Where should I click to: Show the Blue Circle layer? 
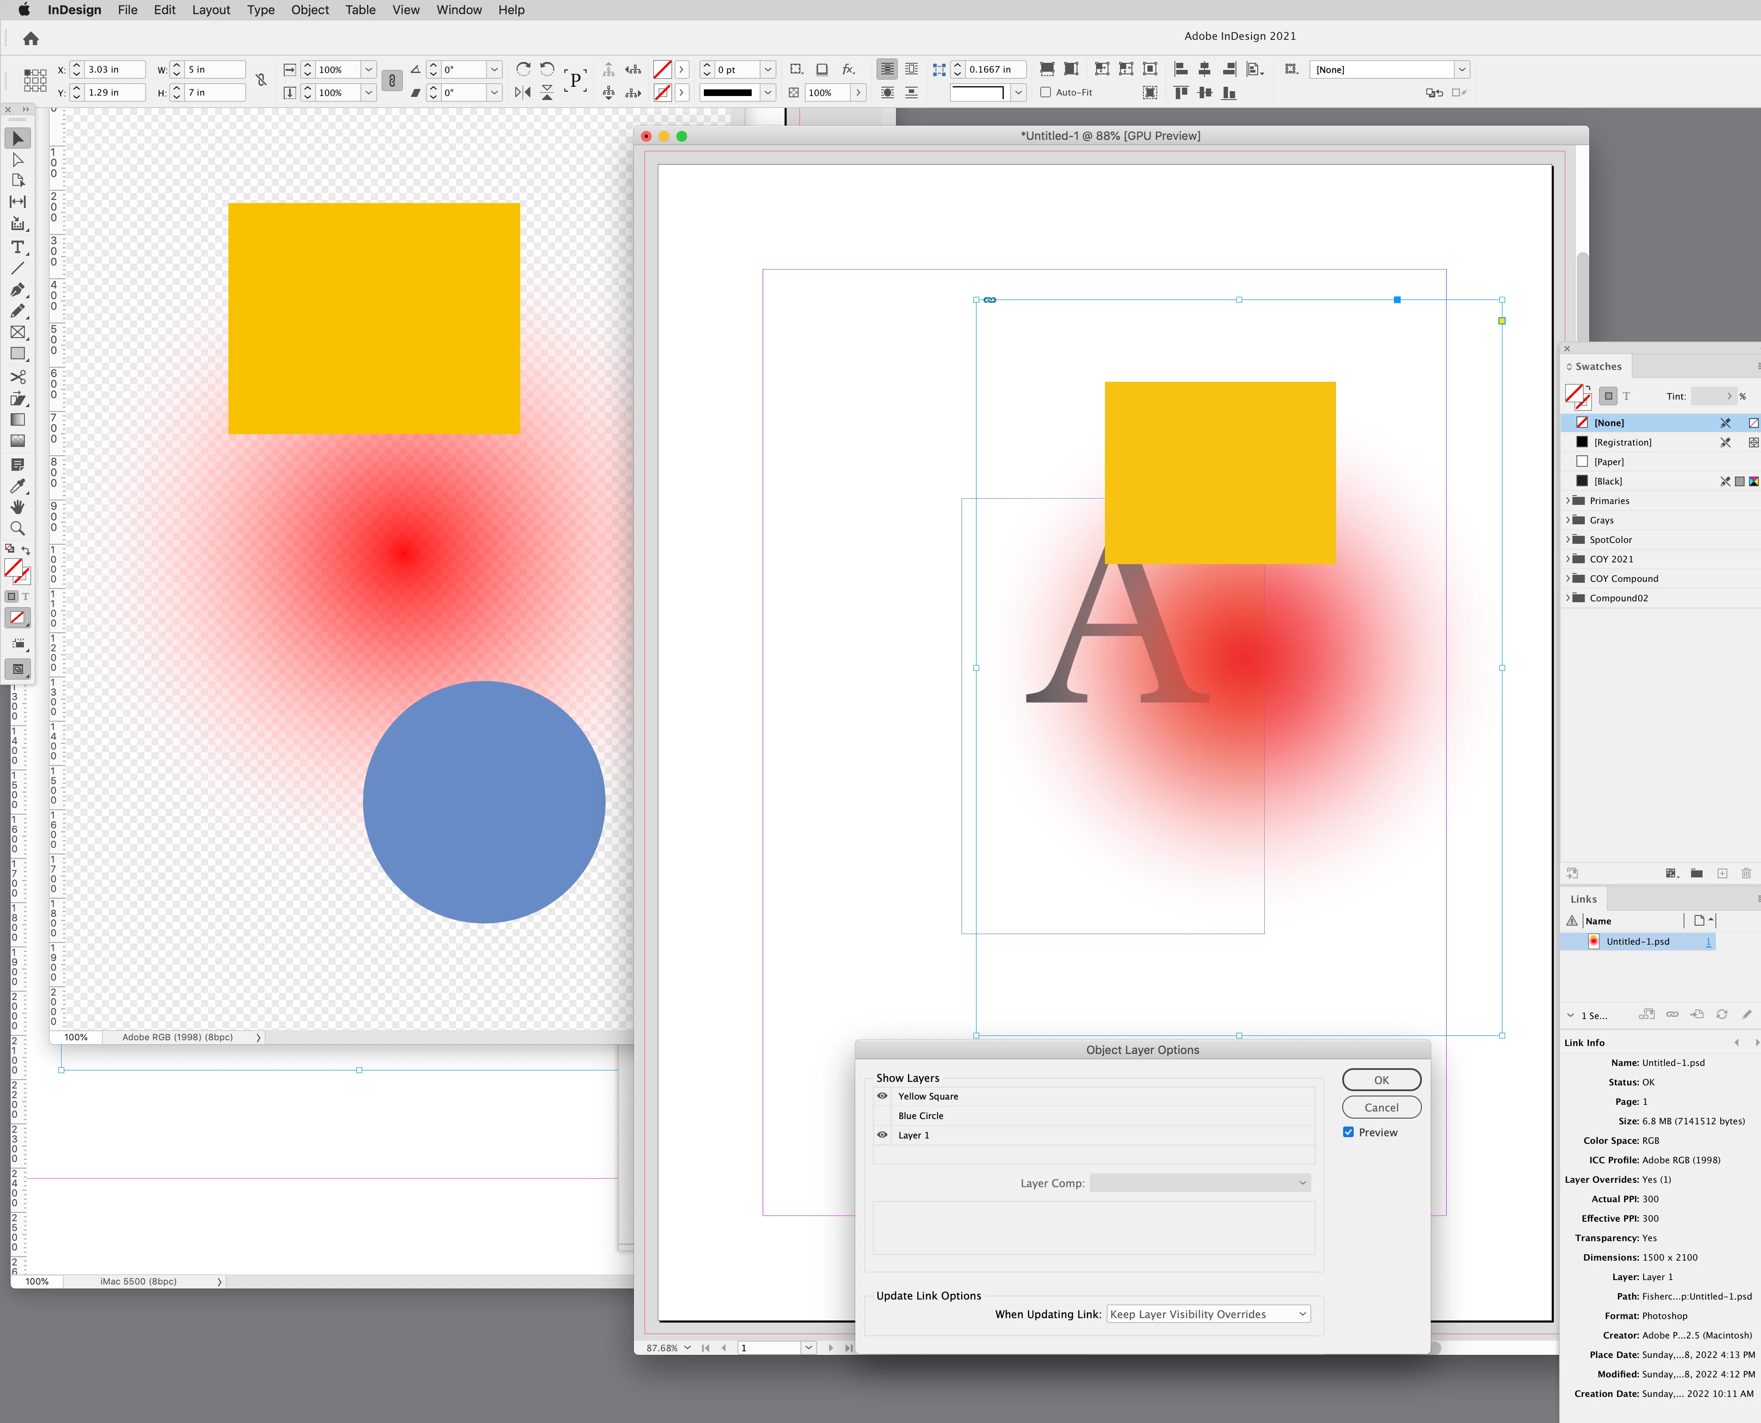pyautogui.click(x=883, y=1115)
